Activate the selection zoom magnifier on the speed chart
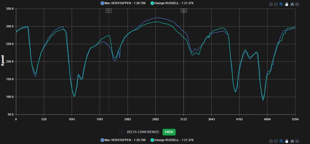Image resolution: width=310 pixels, height=144 pixels. point(281,4)
